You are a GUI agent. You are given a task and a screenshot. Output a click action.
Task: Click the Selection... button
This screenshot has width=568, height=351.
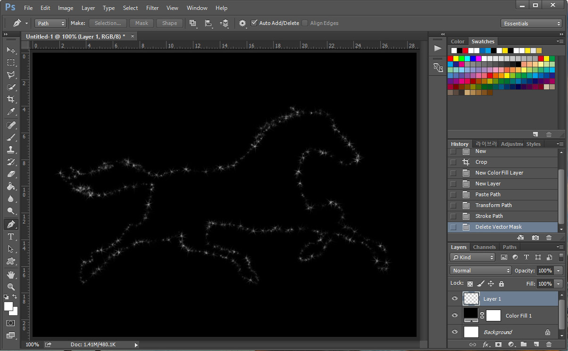(108, 23)
